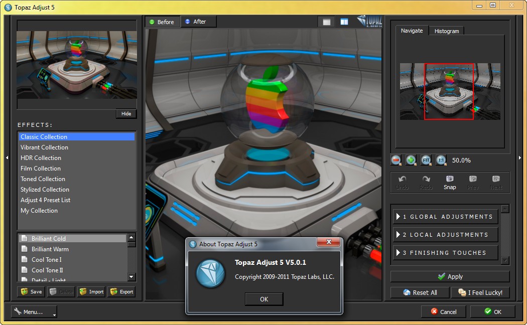Click the Brilliant Cold preset page icon
This screenshot has width=527, height=325.
click(x=24, y=238)
